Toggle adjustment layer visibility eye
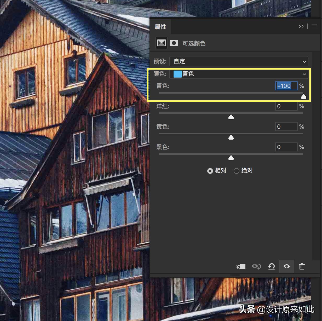Image resolution: width=322 pixels, height=321 pixels. pos(287,266)
